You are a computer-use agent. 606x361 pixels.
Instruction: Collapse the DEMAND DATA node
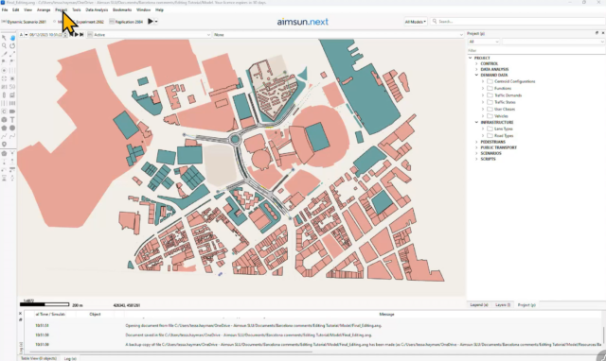point(476,75)
